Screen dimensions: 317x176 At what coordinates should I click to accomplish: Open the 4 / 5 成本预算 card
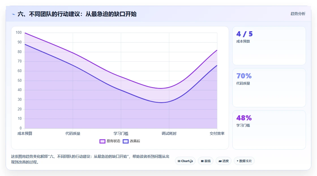(269, 46)
